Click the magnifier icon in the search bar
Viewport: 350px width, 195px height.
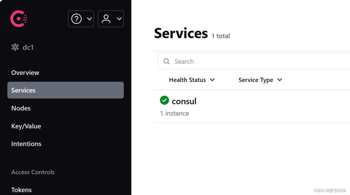point(166,61)
